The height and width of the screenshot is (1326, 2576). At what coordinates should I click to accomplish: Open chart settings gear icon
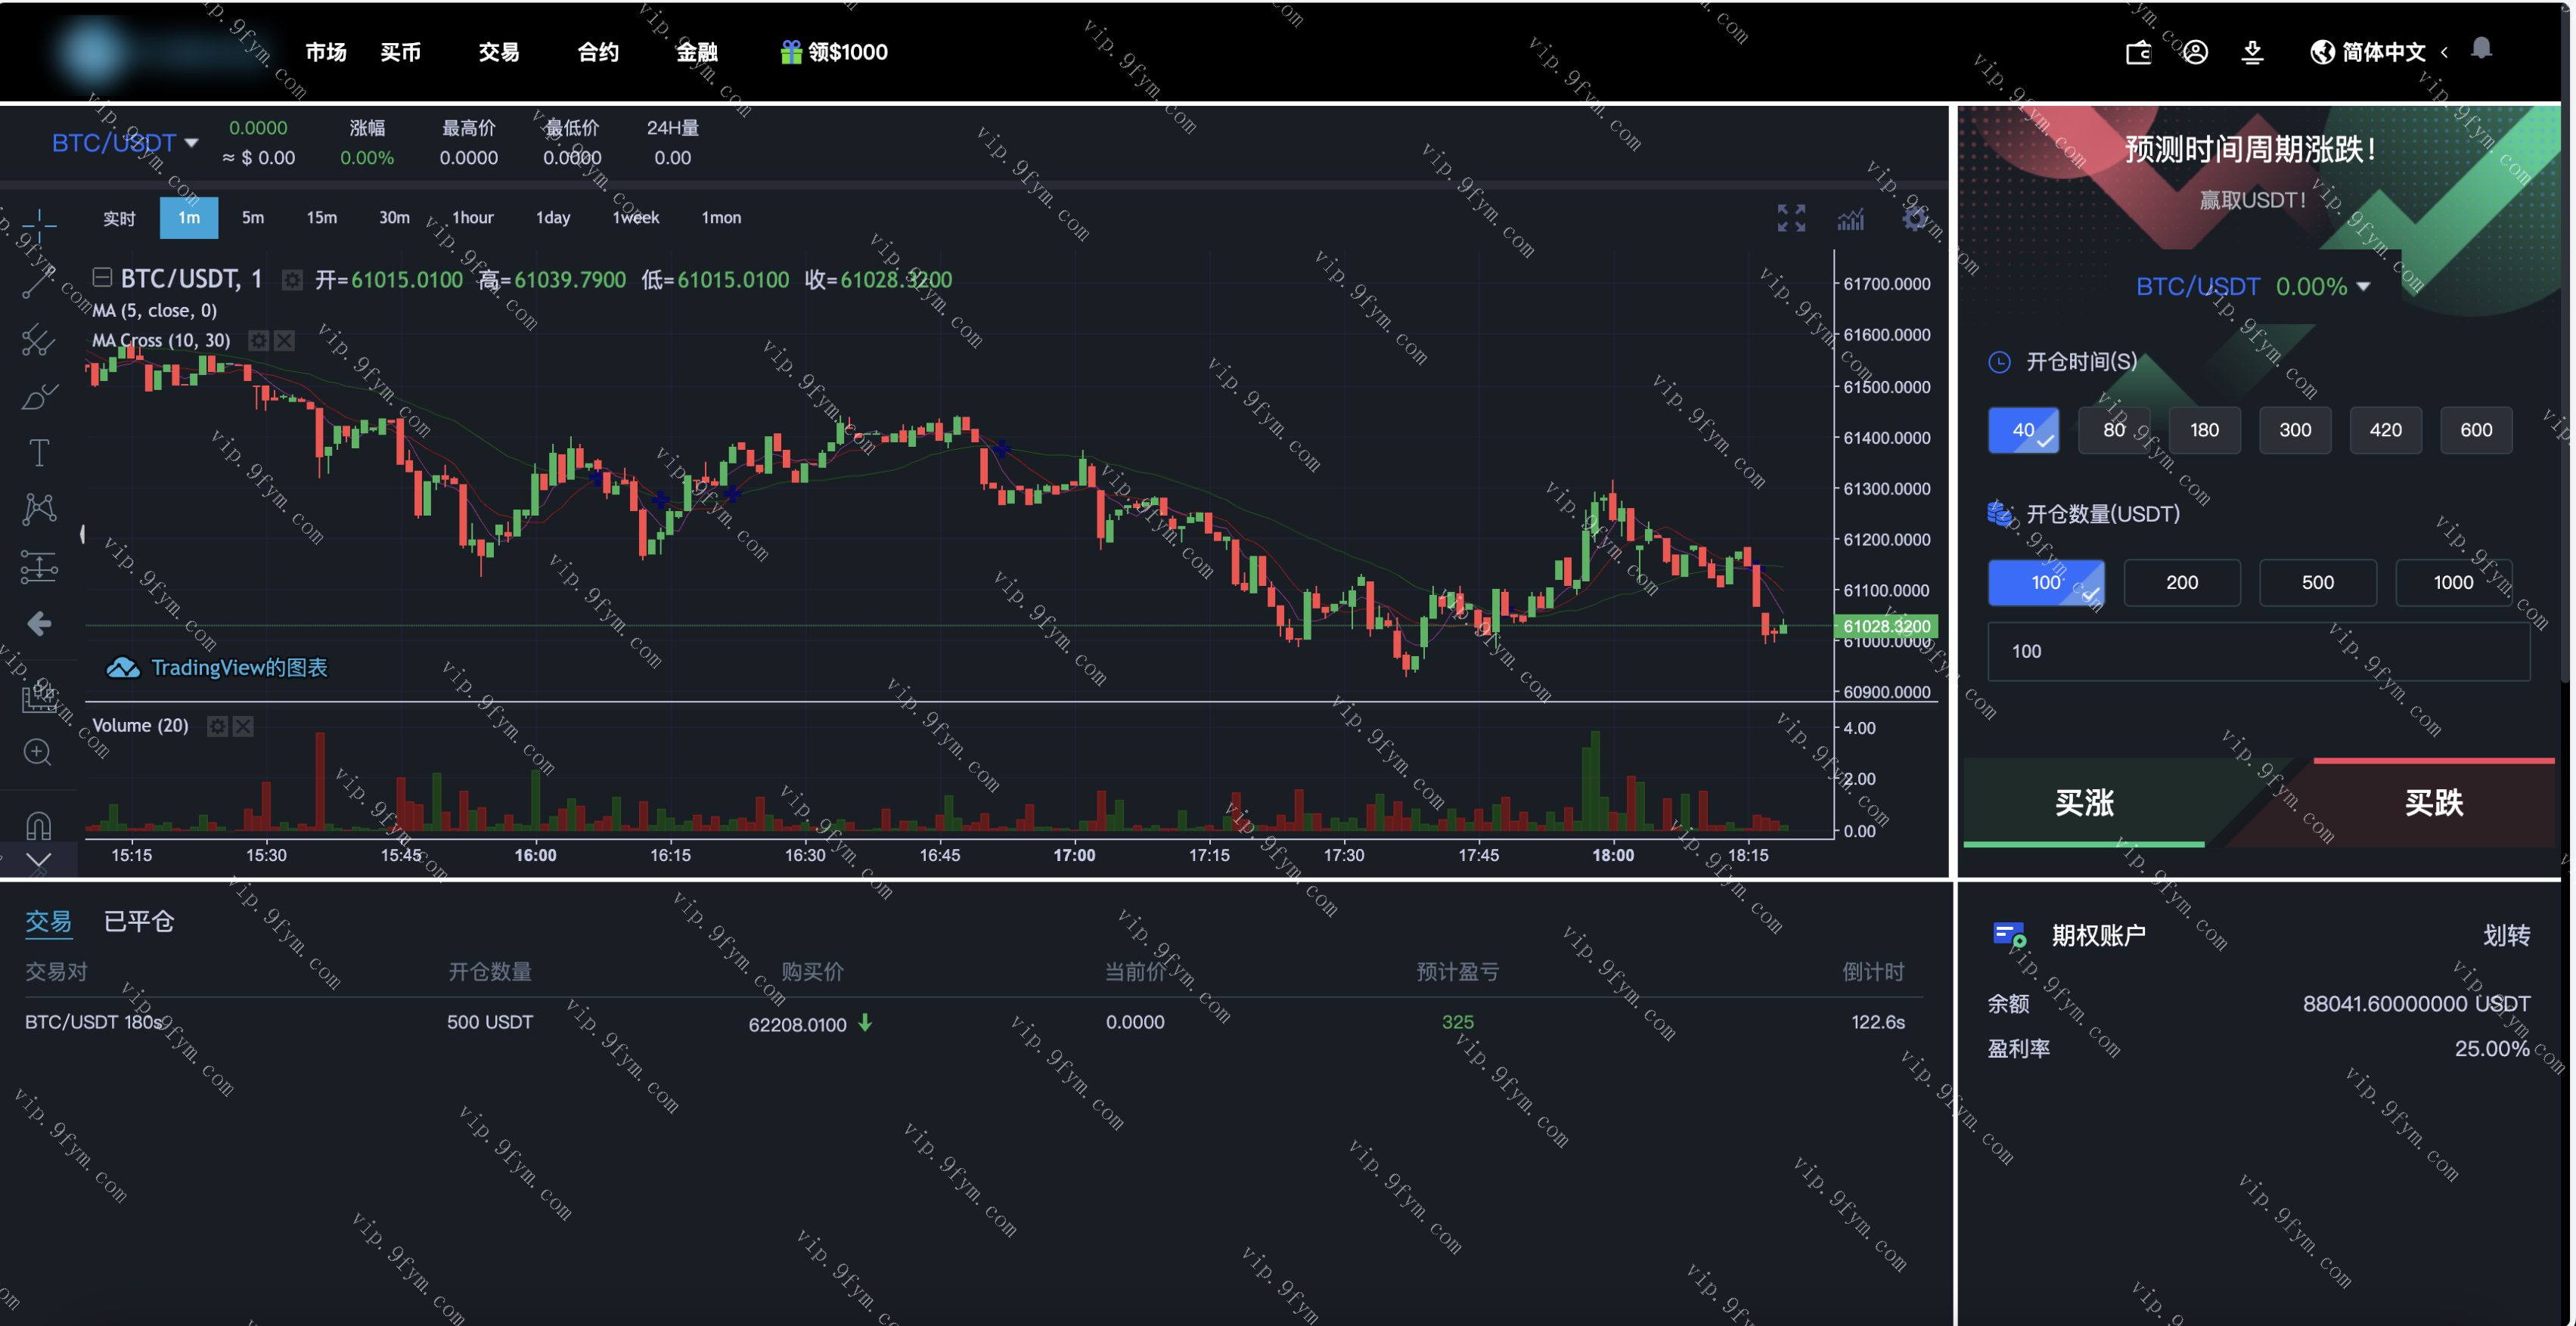(x=1914, y=218)
